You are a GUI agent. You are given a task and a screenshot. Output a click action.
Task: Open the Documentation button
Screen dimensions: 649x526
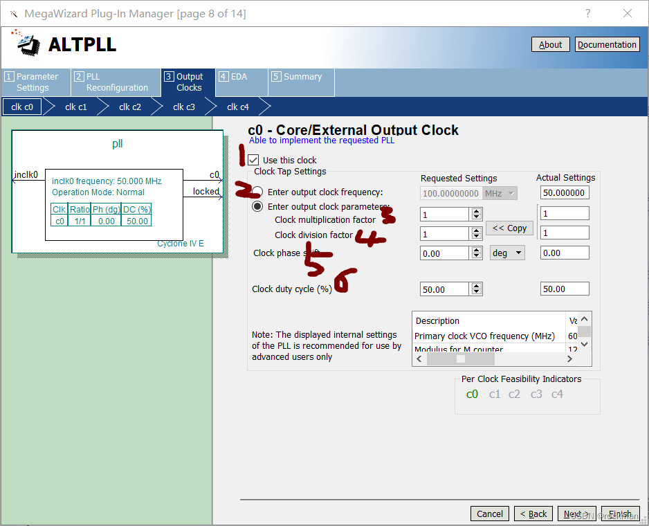coord(607,44)
